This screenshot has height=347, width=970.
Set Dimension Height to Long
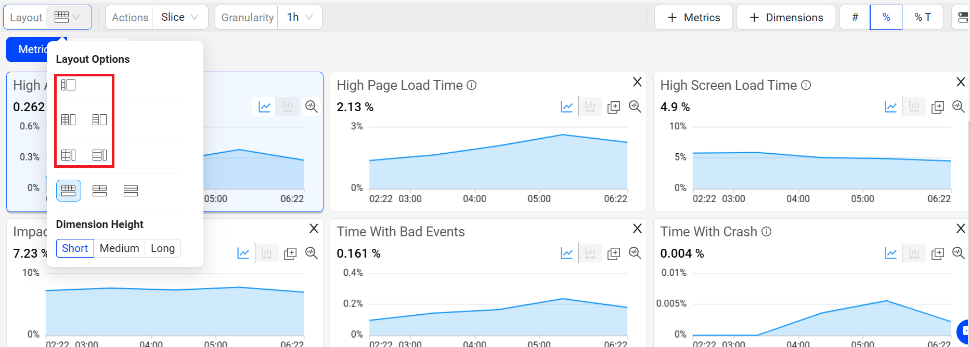point(162,248)
